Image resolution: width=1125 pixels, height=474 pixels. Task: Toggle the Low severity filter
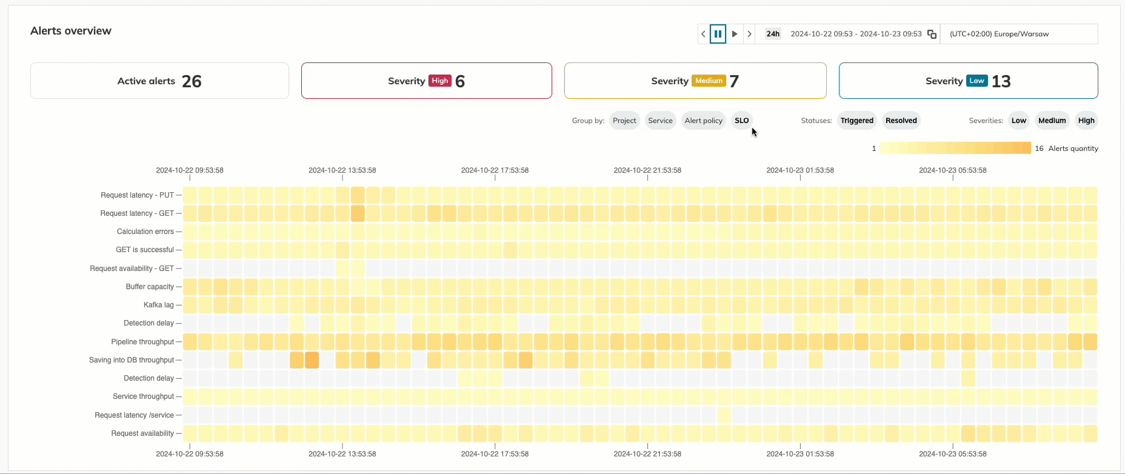tap(1019, 121)
